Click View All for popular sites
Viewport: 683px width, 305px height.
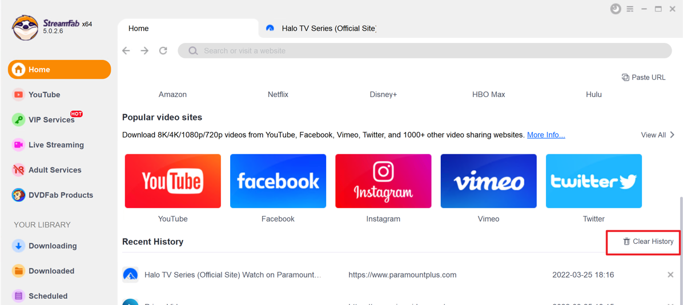[x=653, y=135]
